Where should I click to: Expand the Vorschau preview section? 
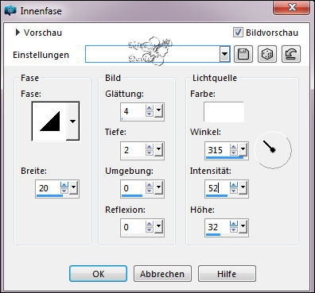(17, 33)
